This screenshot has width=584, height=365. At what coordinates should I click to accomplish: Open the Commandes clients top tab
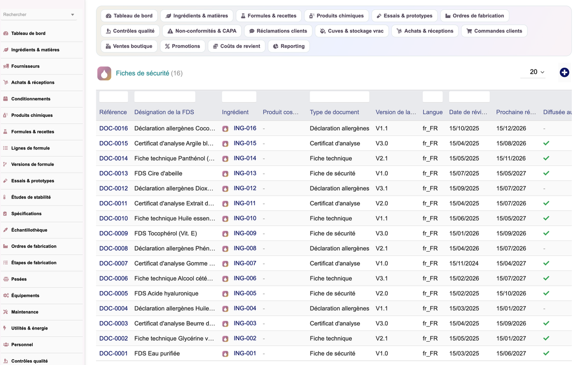click(x=494, y=31)
